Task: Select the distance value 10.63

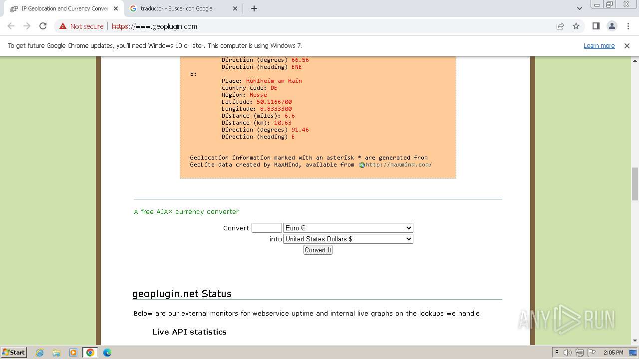Action: pos(283,123)
